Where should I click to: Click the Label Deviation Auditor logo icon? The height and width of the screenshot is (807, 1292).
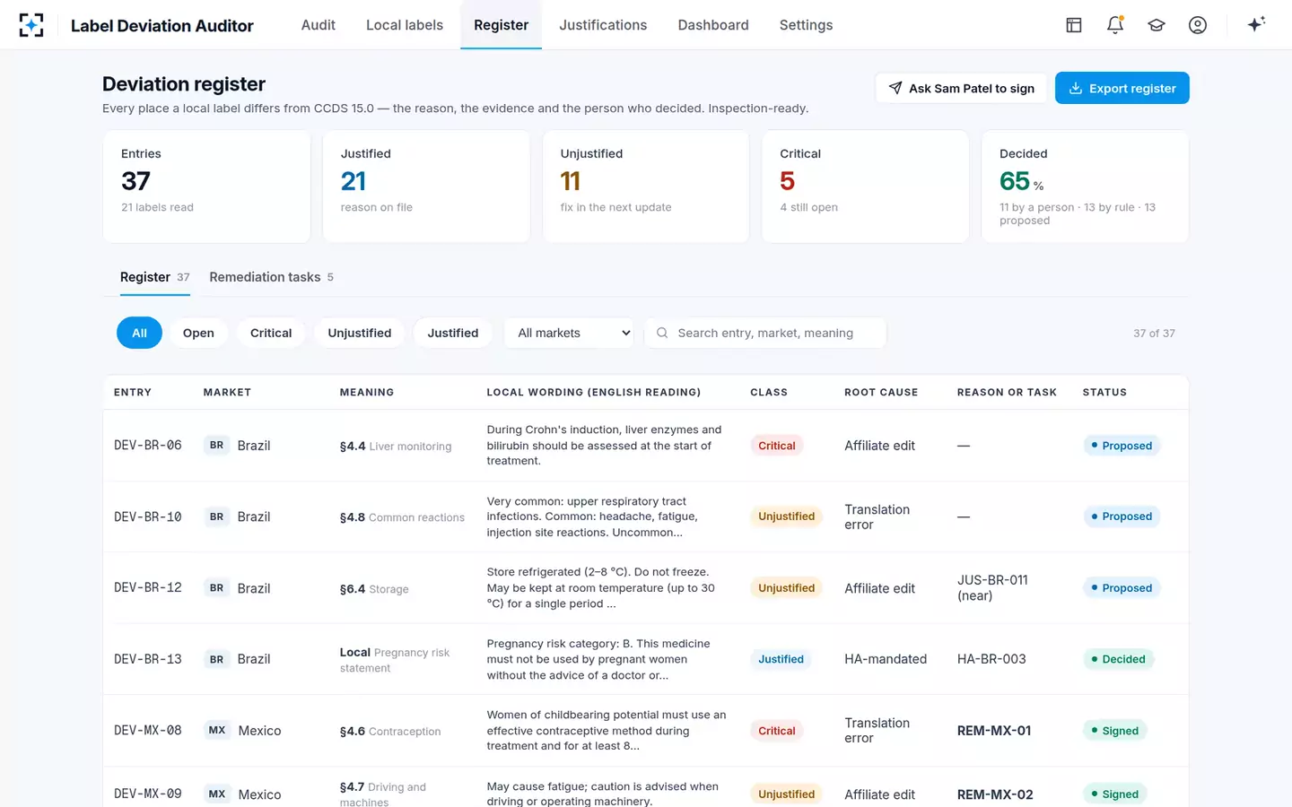click(31, 25)
